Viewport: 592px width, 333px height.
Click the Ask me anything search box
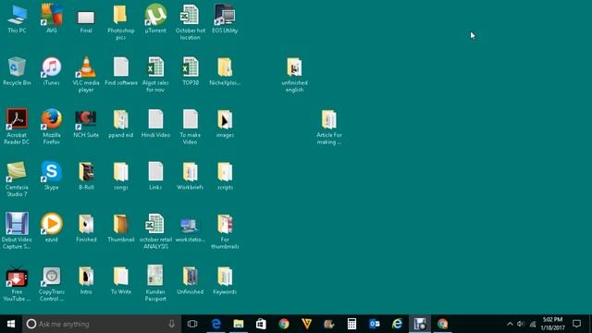(102, 324)
